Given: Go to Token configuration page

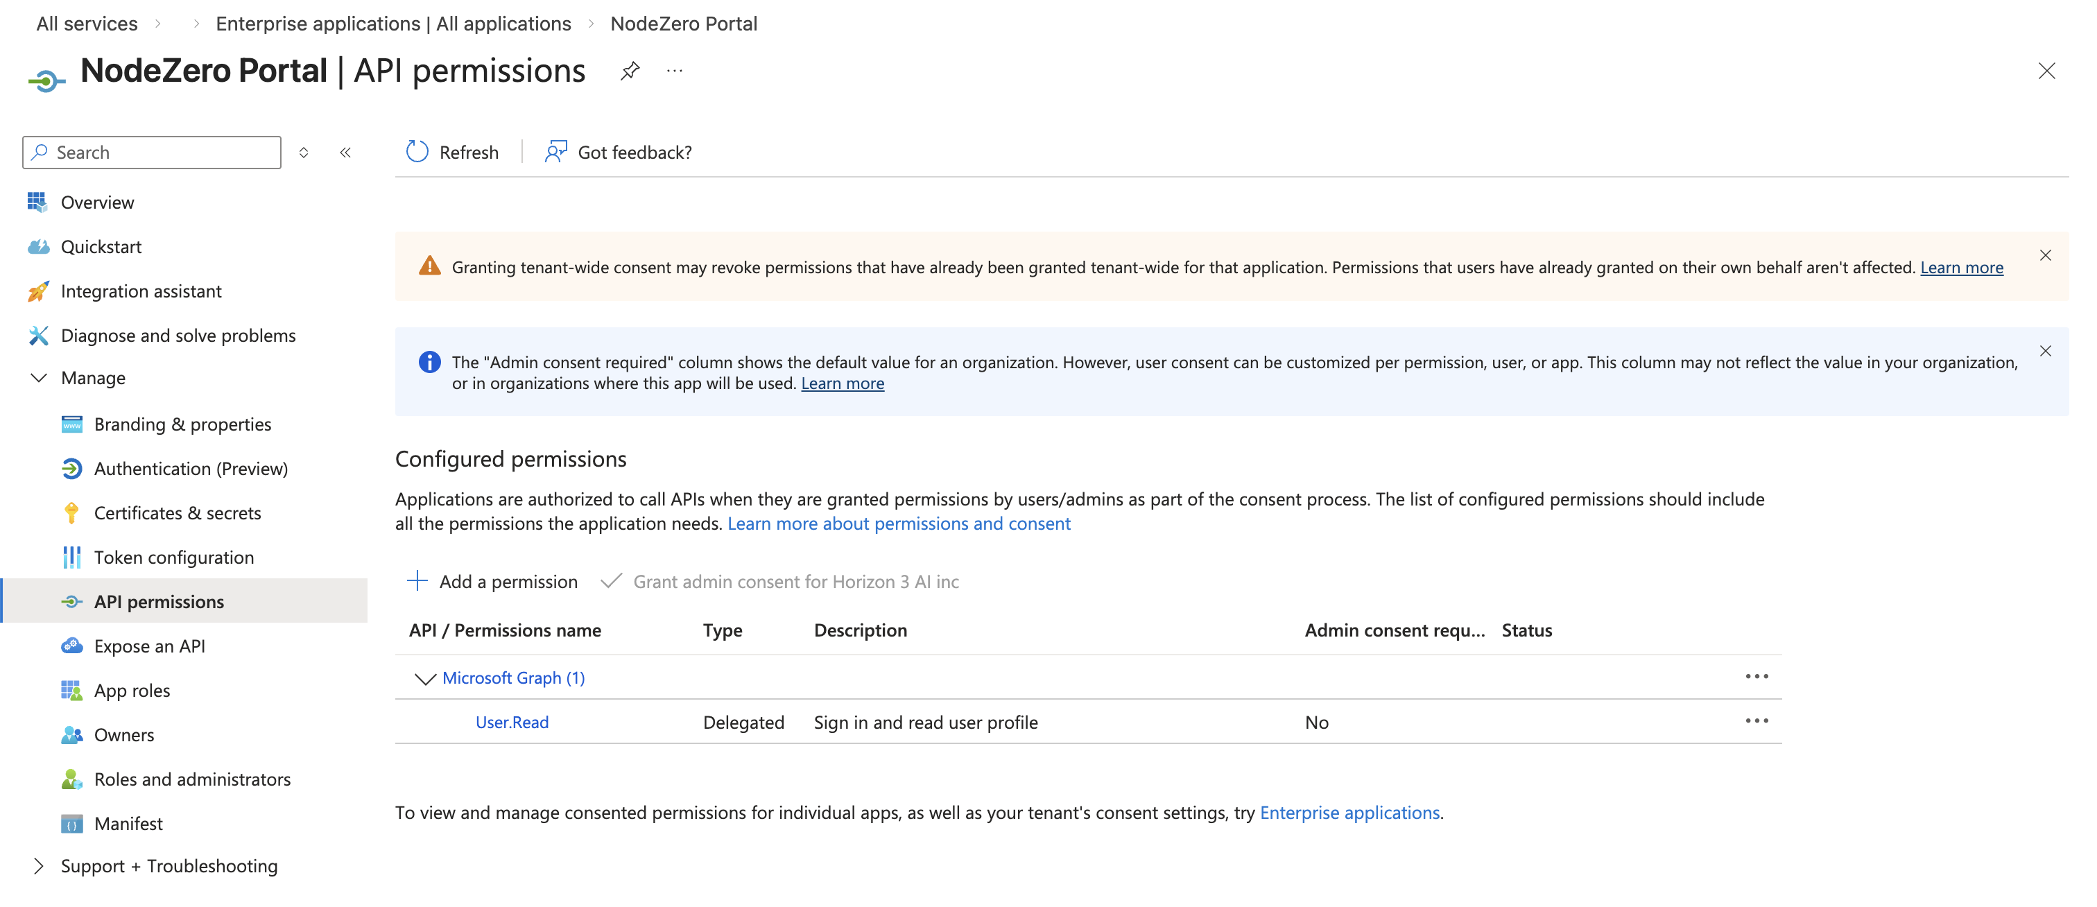Looking at the screenshot, I should coord(173,557).
